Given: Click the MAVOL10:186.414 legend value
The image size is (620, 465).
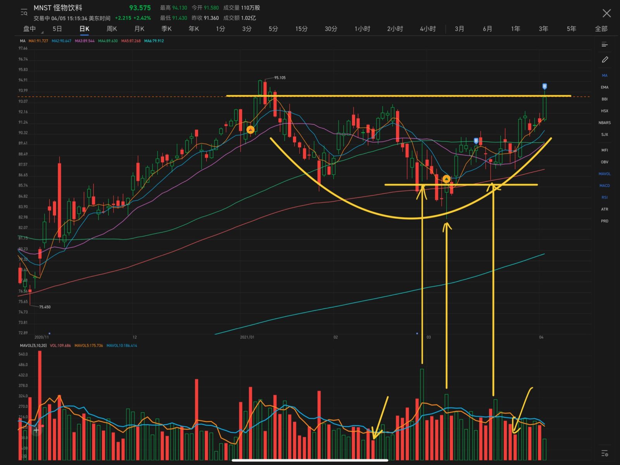Looking at the screenshot, I should [x=122, y=346].
